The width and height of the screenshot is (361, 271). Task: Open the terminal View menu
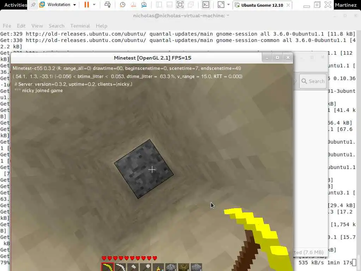pos(37,26)
